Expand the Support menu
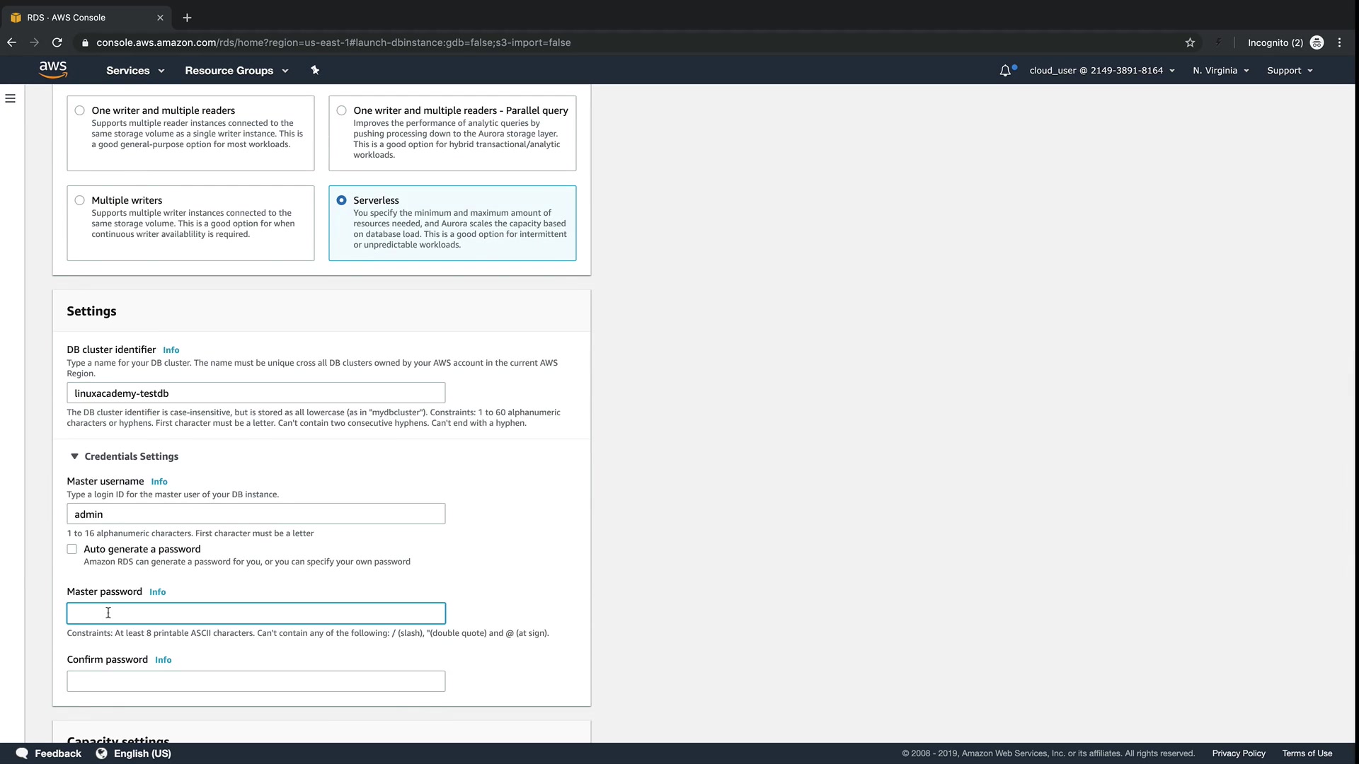 1289,71
